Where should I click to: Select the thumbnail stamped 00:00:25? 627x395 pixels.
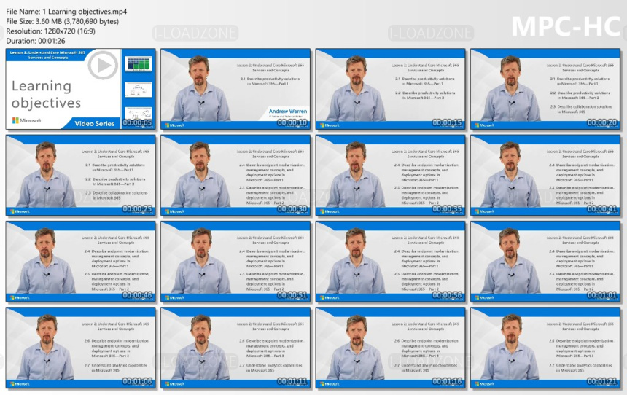coord(80,176)
